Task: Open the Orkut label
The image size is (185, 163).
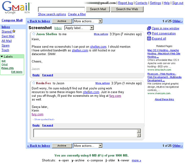Action: pos(4,65)
